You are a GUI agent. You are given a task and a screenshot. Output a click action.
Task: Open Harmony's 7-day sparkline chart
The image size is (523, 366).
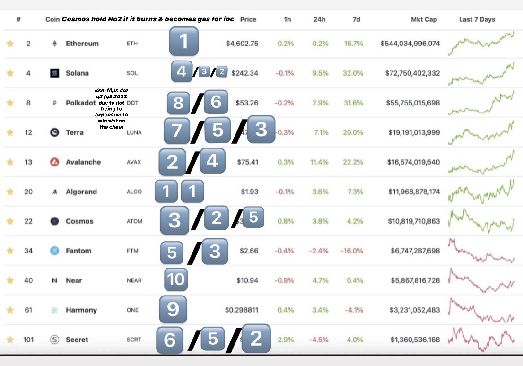click(481, 310)
